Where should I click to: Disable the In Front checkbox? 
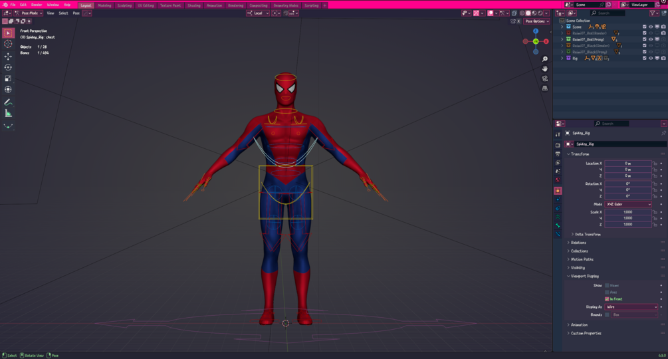coord(607,299)
